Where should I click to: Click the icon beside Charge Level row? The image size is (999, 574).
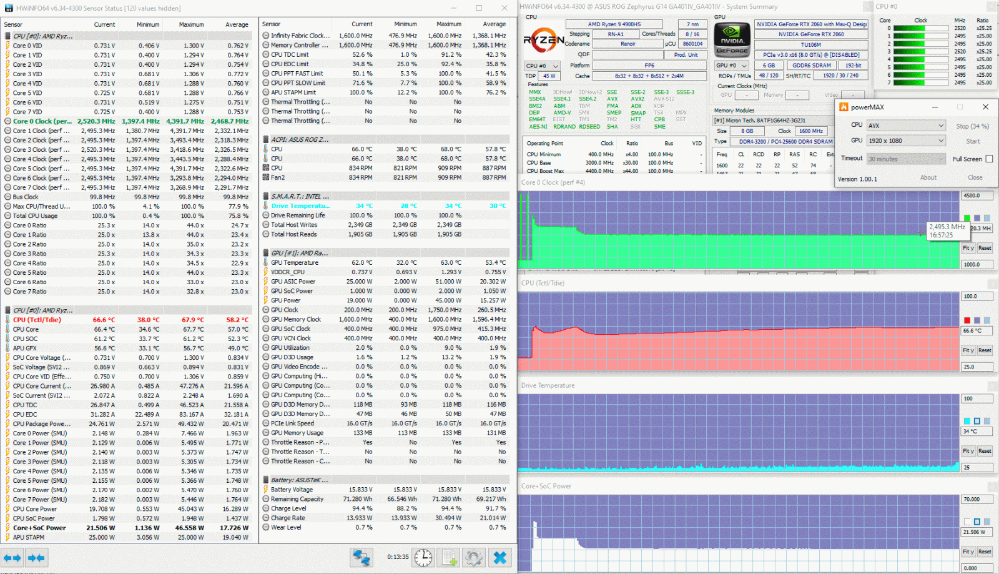(266, 508)
